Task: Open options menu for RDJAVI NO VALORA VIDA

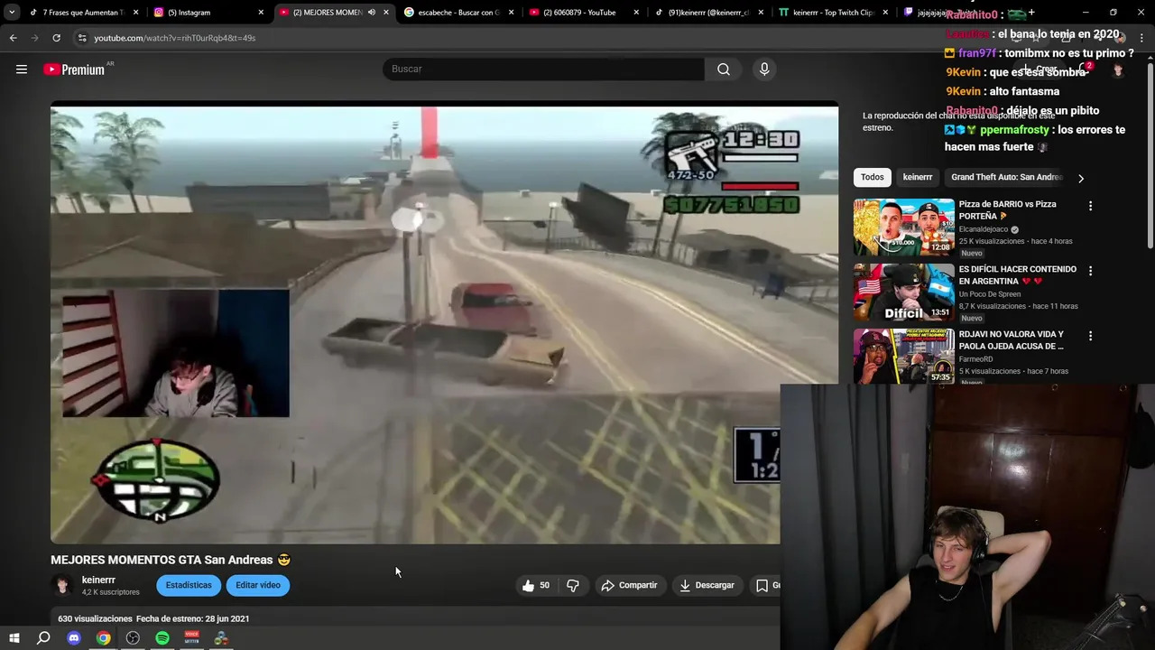Action: 1090,336
